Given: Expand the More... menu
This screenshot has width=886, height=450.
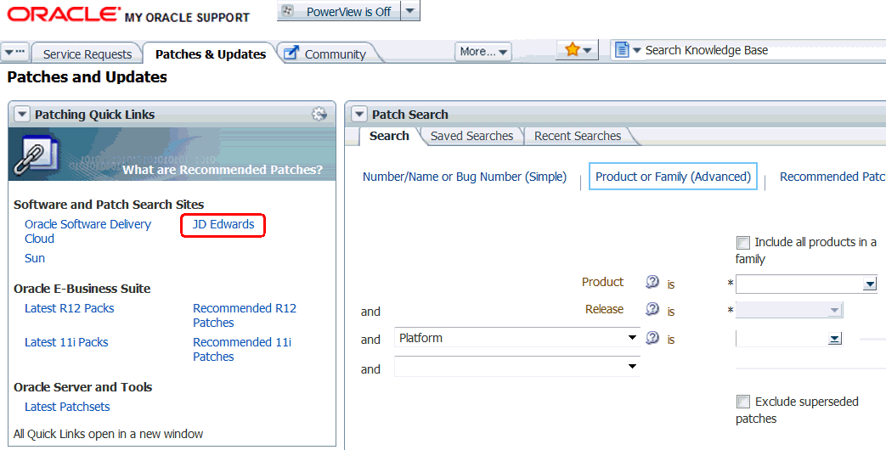Looking at the screenshot, I should coord(483,52).
